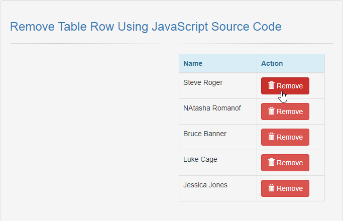Click the trash icon in Luke Cage's row
Image resolution: width=343 pixels, height=221 pixels.
coord(271,162)
